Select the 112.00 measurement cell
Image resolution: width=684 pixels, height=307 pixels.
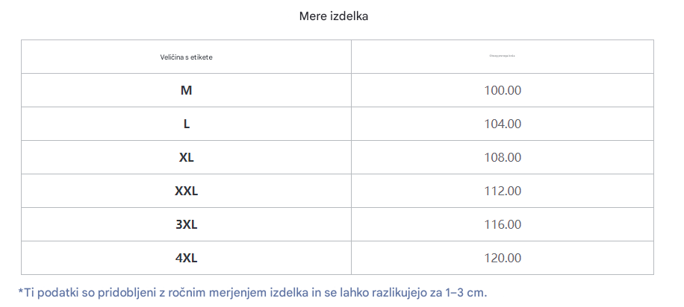tap(503, 191)
